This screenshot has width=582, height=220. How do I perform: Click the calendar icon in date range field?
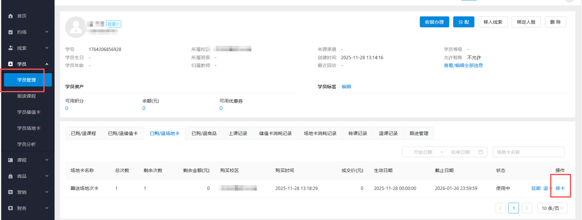481,152
